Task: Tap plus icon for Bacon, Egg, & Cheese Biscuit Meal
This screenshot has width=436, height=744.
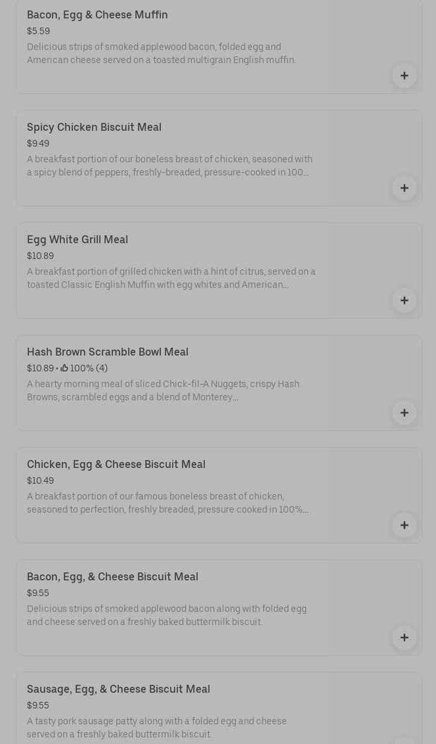Action: tap(404, 638)
